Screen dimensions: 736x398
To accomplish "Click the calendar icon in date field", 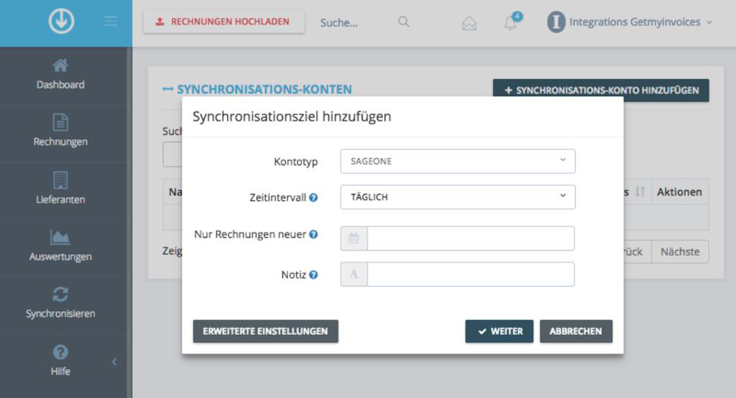I will (x=354, y=238).
